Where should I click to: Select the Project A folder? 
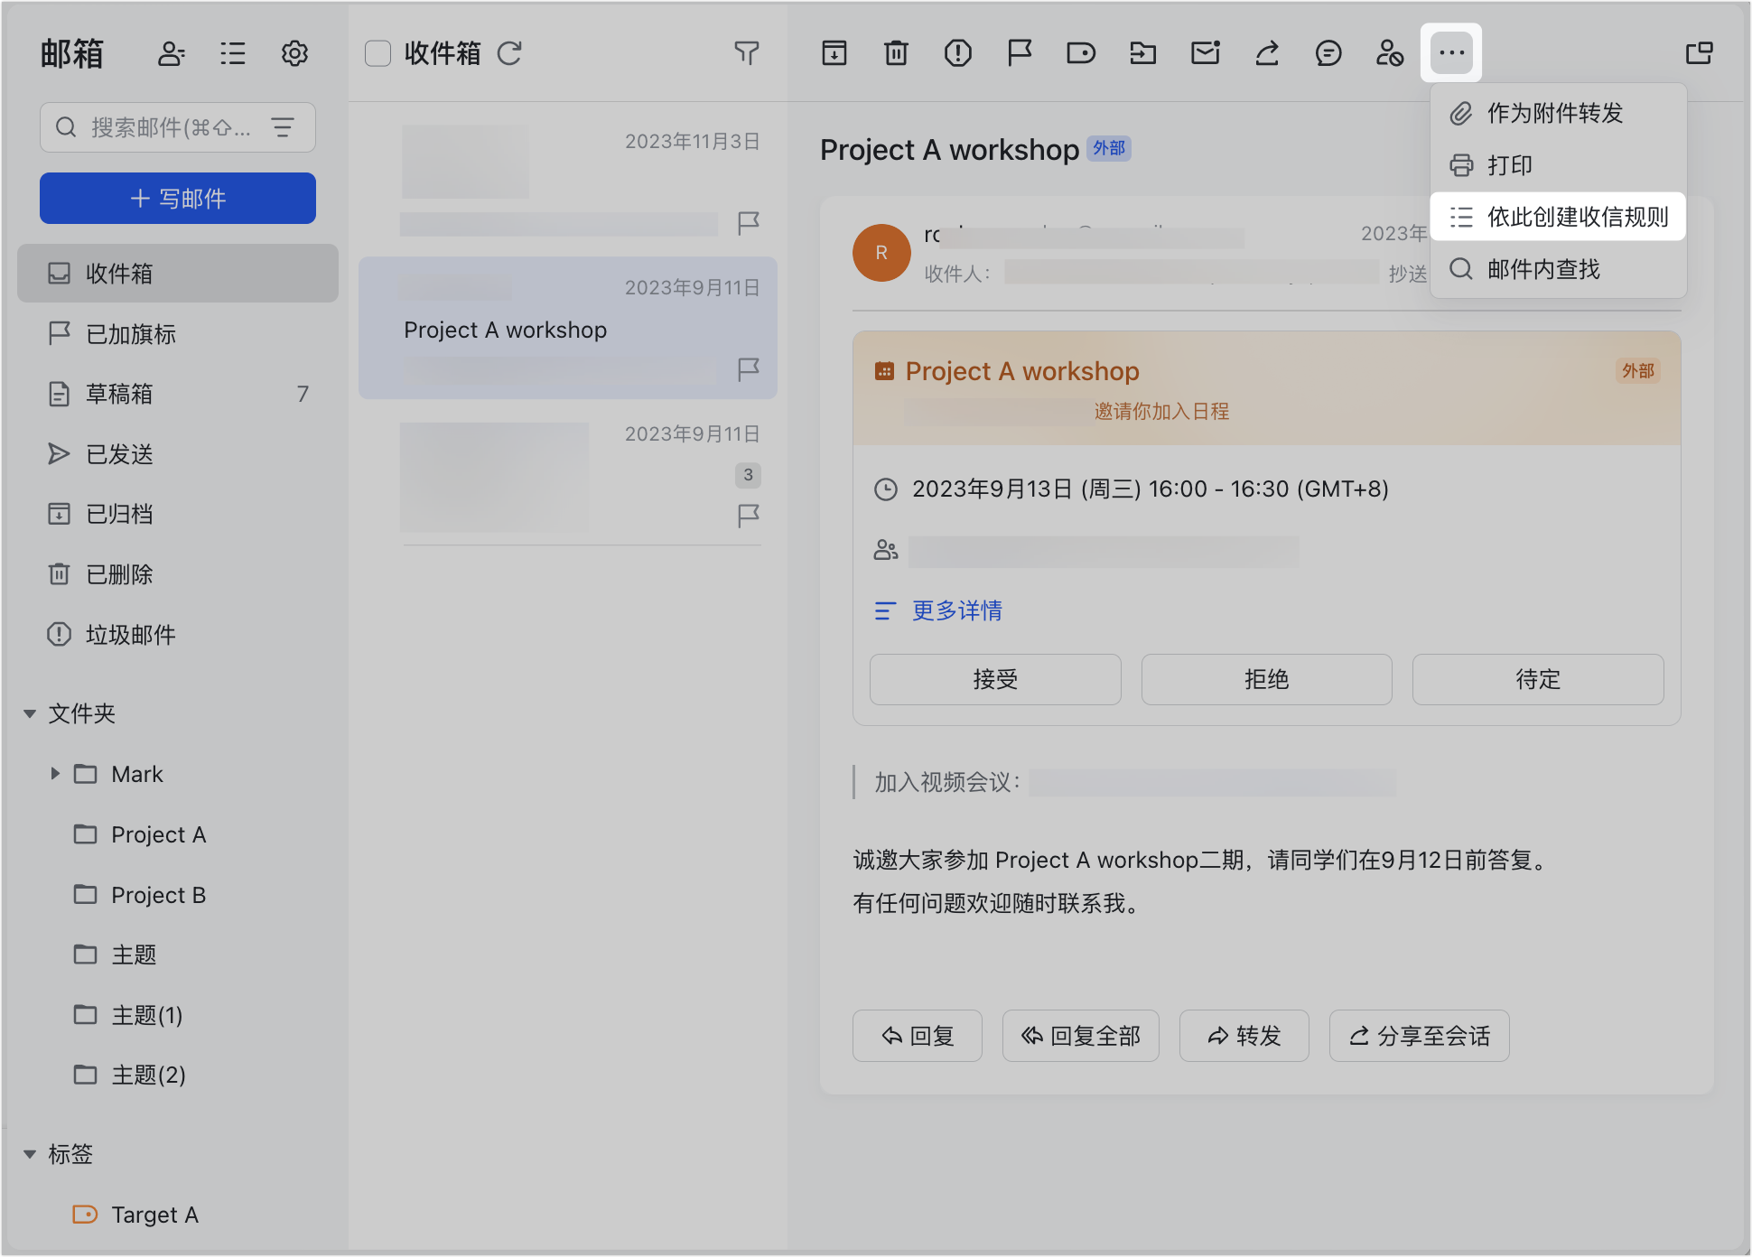tap(178, 834)
